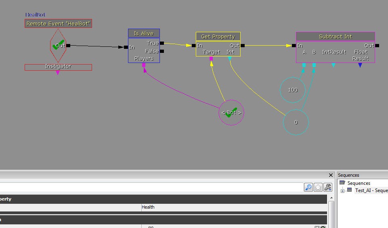The width and height of the screenshot is (388, 228).
Task: Select the Get Property node header
Action: pyautogui.click(x=218, y=36)
